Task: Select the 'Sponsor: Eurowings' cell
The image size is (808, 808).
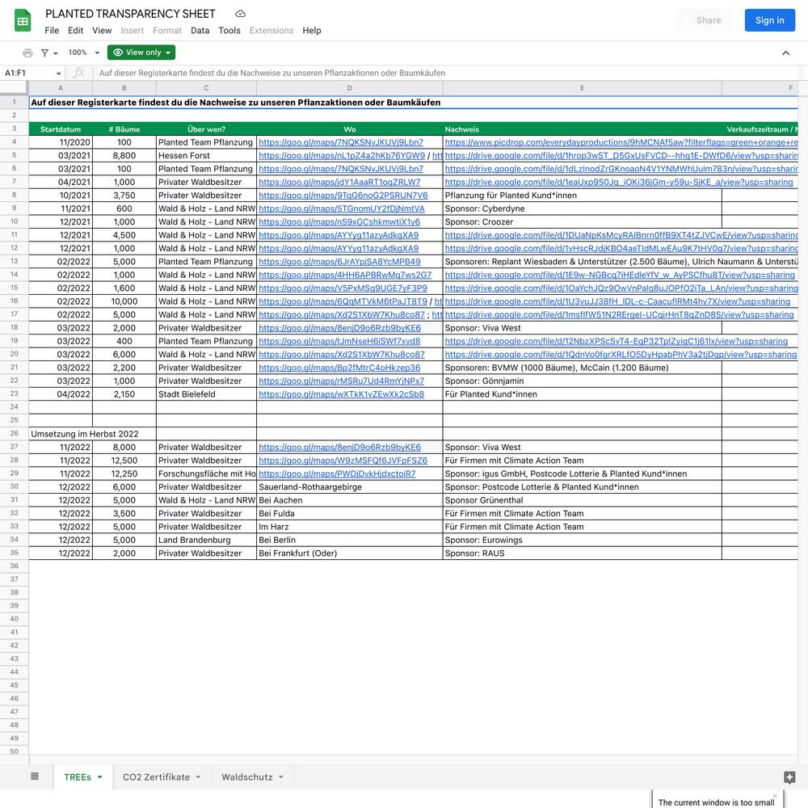Action: pyautogui.click(x=583, y=540)
